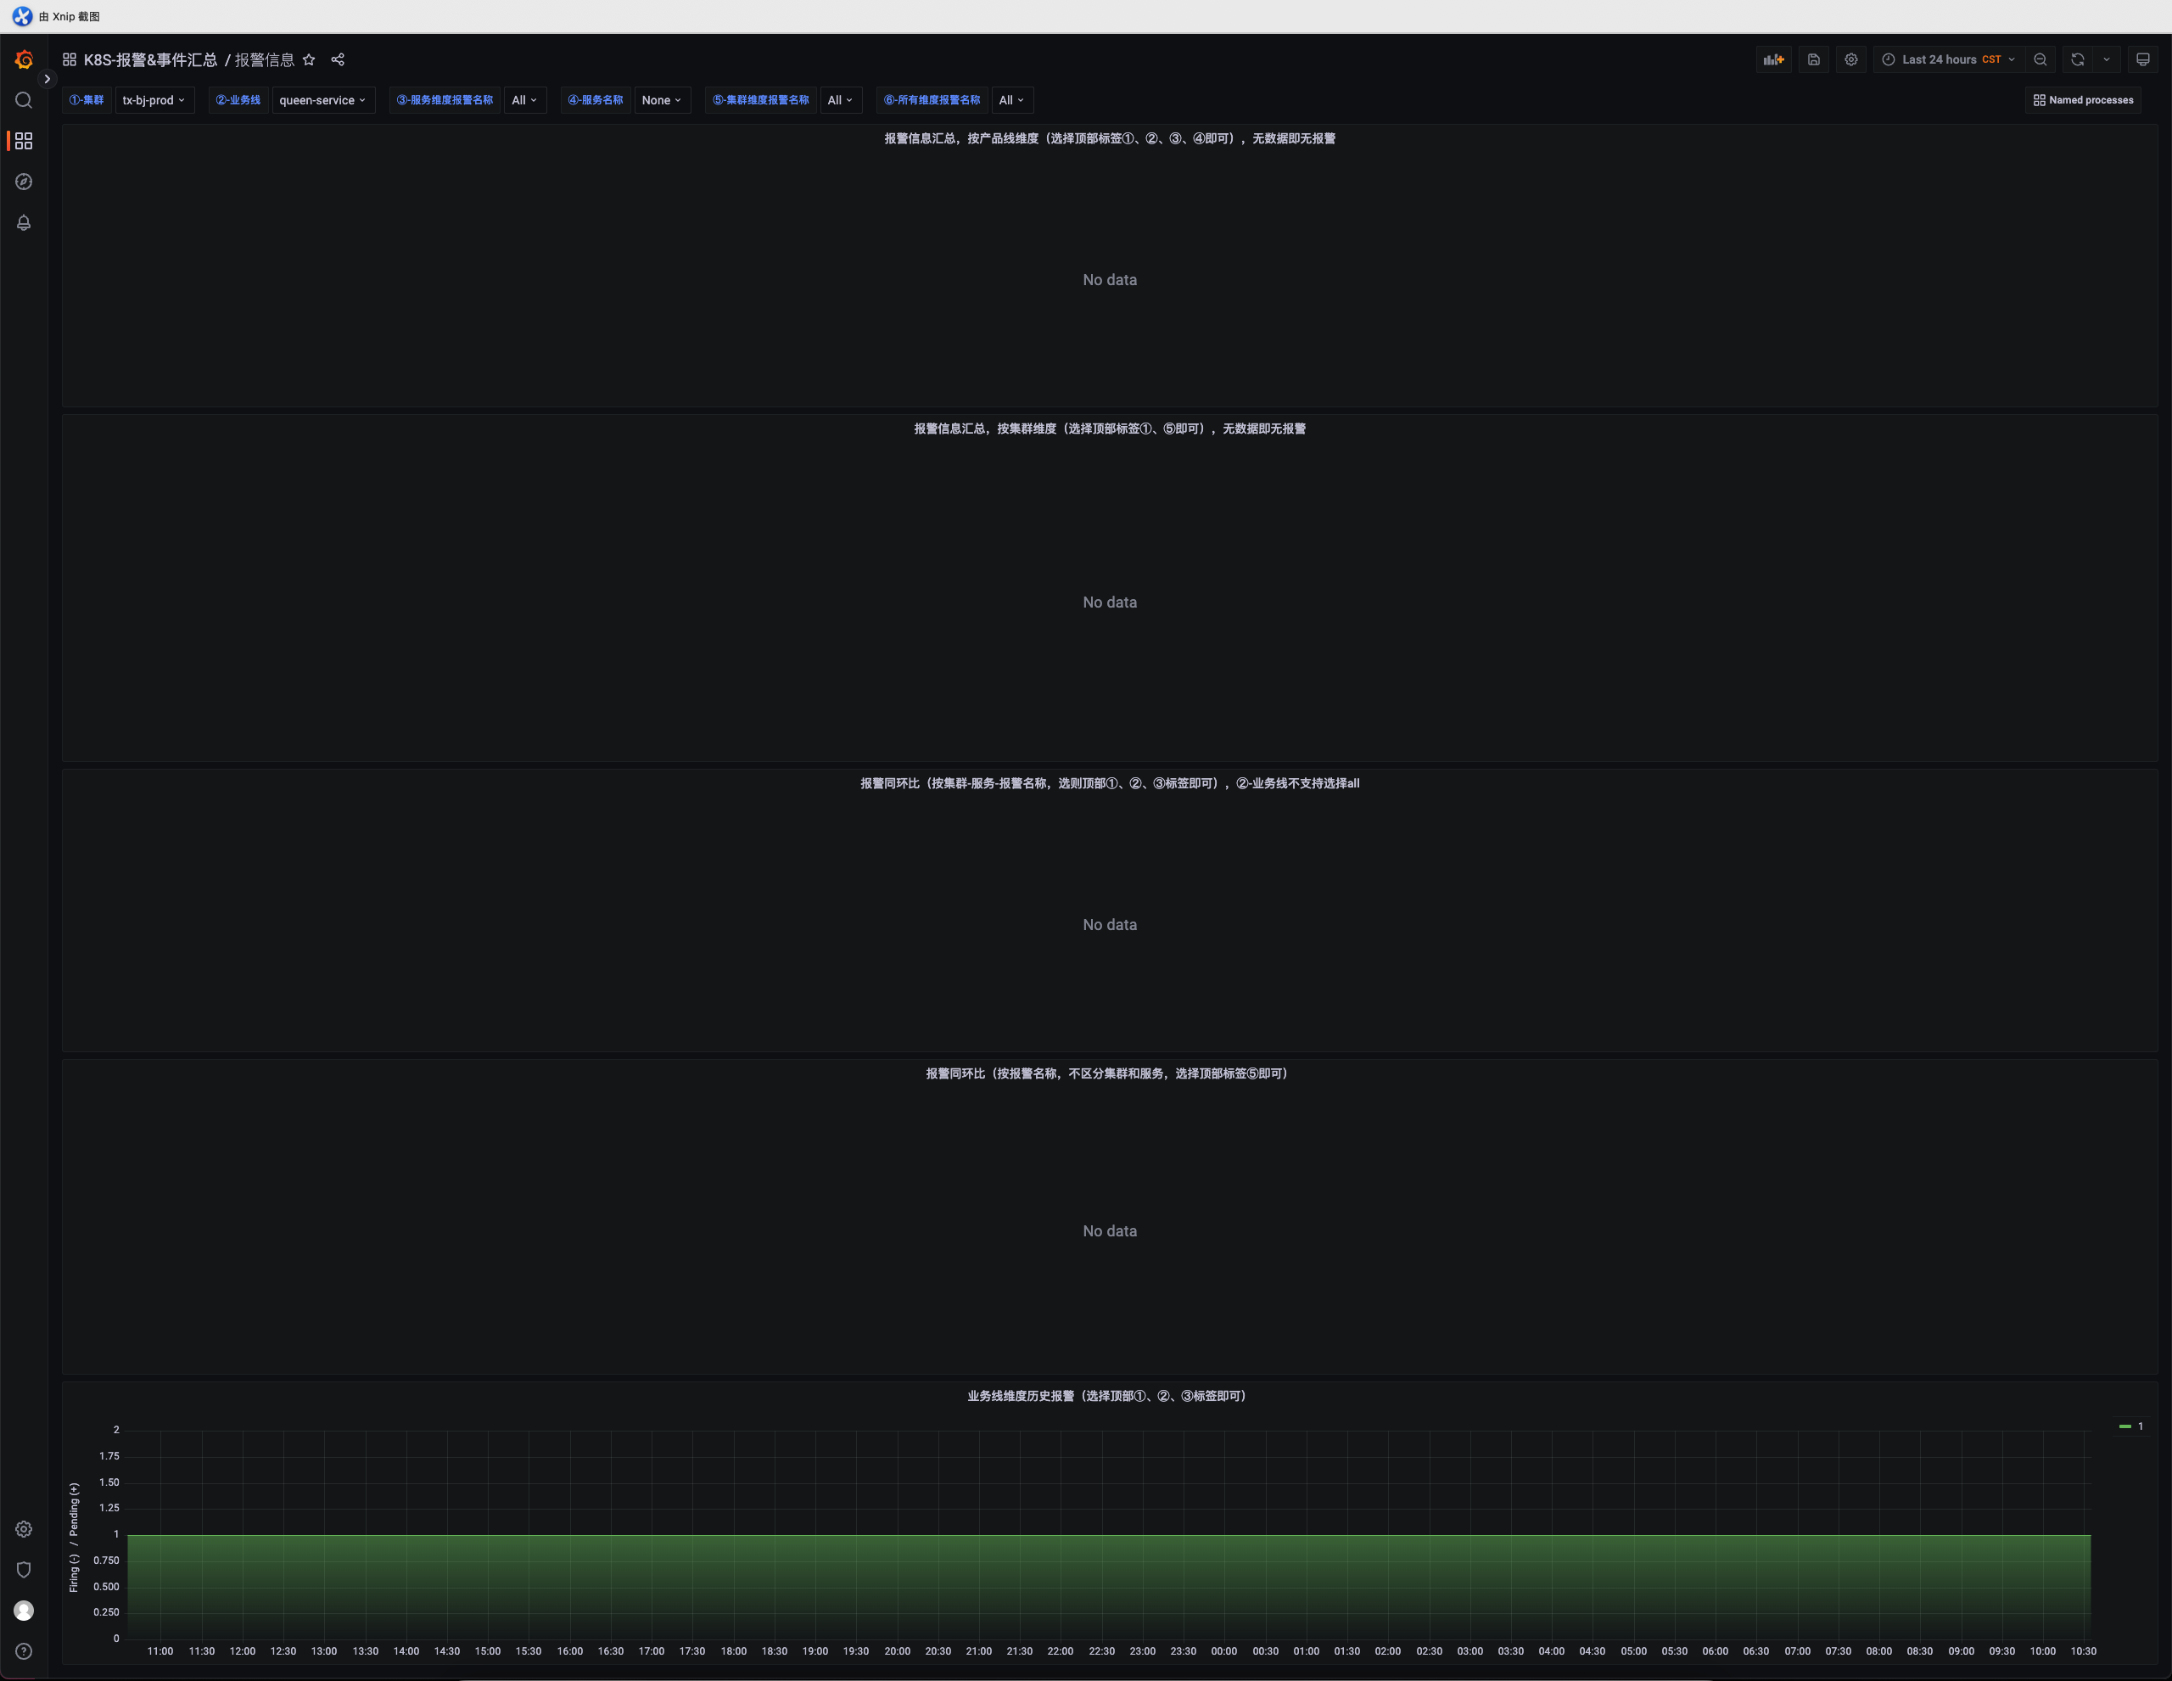Open the ⑤-集群维度报警名称 All dropdown
The image size is (2172, 1681).
pyautogui.click(x=840, y=100)
